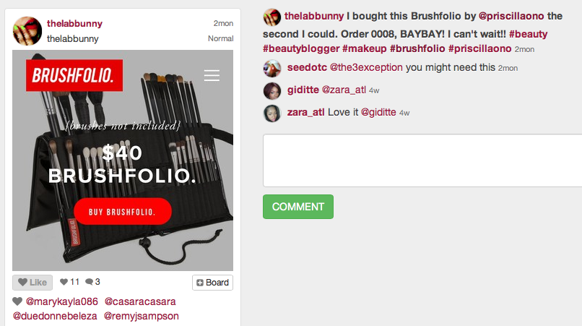Viewport: 582px width, 326px height.
Task: Open @the3exception mention in seedotc's comment
Action: [x=366, y=67]
